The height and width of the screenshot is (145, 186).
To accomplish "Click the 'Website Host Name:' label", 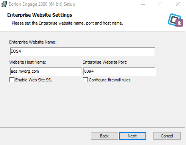I will (x=28, y=62).
